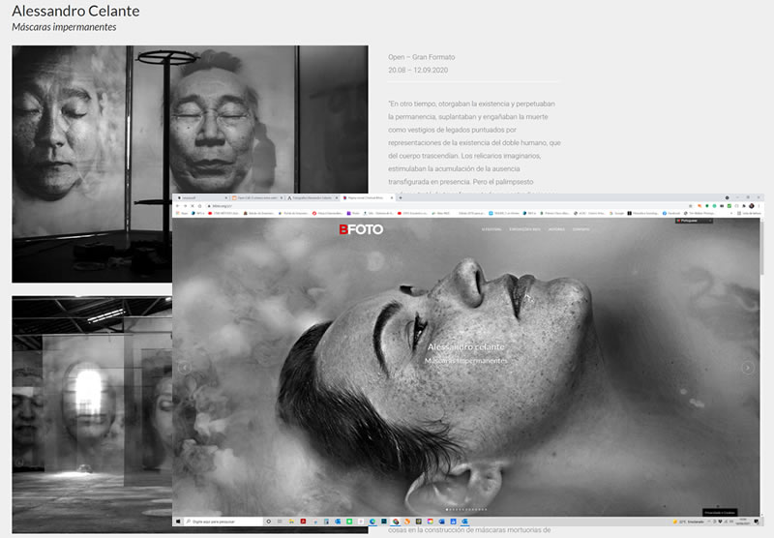Open a new browser tab with plus
Screen dimensions: 774x538
[401, 197]
